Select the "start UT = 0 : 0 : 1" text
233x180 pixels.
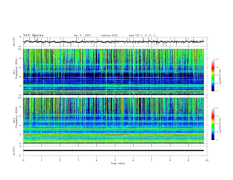[142, 35]
